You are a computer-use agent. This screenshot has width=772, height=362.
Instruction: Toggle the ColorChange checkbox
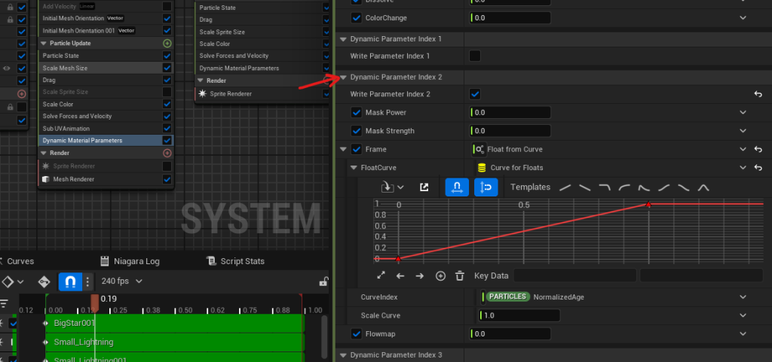click(x=357, y=17)
